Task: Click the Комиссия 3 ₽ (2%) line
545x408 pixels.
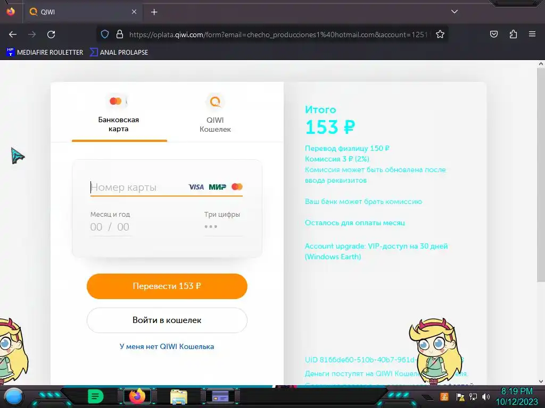Action: (x=337, y=159)
